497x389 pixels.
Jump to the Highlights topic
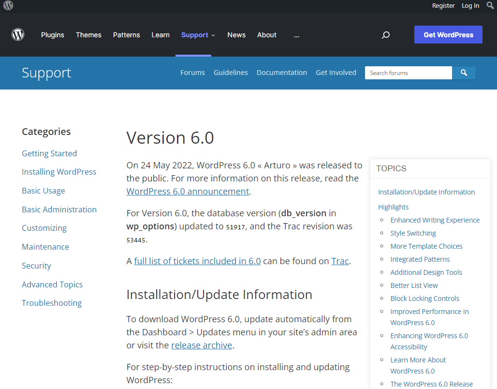pos(394,207)
